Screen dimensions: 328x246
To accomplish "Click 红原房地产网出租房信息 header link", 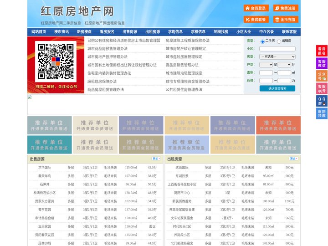I will tap(105, 23).
